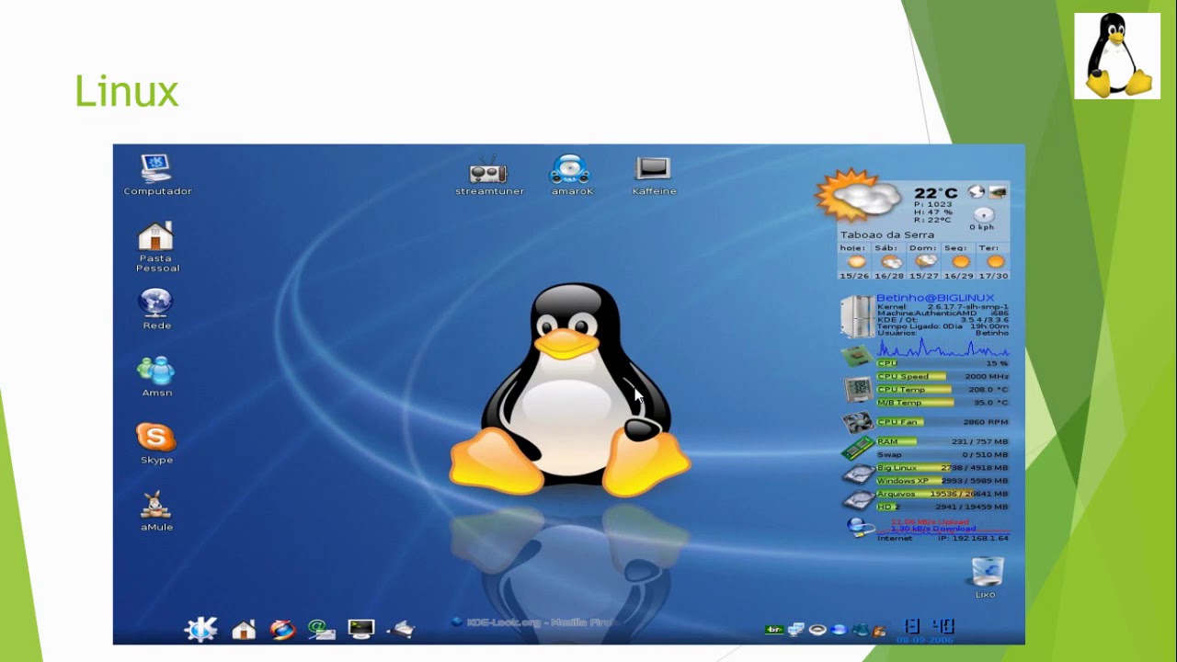Click the fan icon next to CPU Fan
Screen dimensions: 1177x662
(x=857, y=423)
